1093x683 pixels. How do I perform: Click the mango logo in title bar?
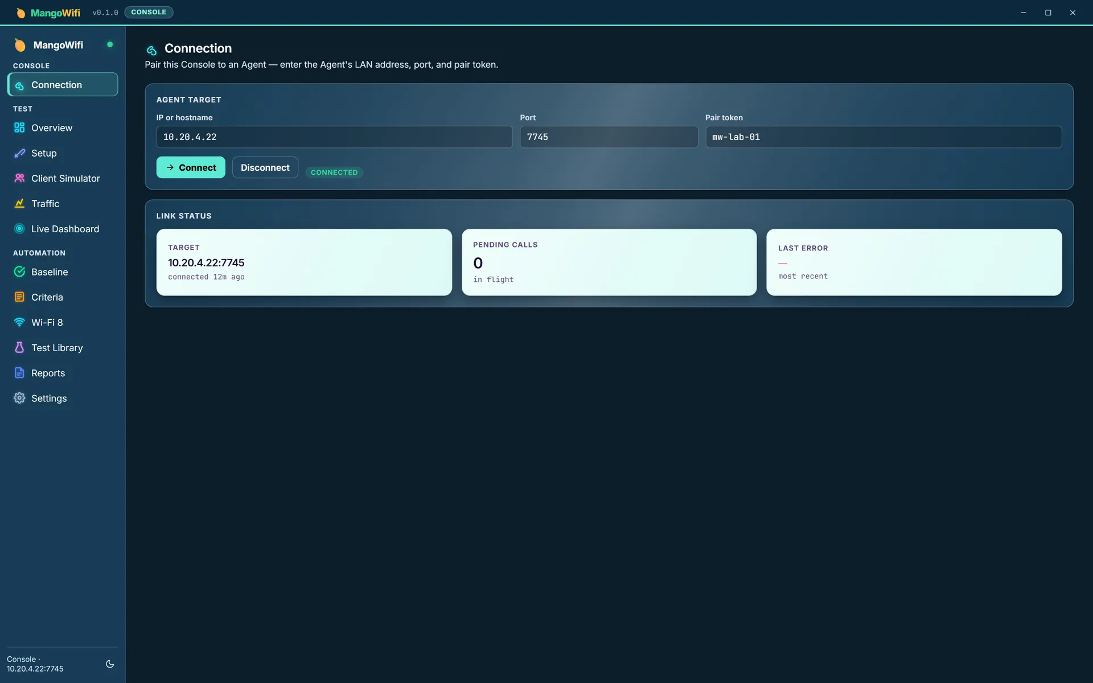click(x=20, y=13)
